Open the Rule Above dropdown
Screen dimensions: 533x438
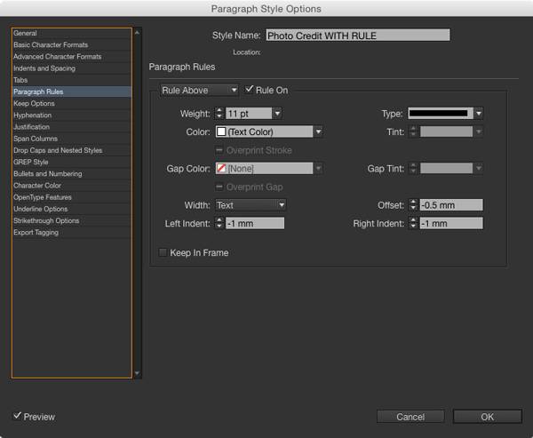[x=199, y=90]
